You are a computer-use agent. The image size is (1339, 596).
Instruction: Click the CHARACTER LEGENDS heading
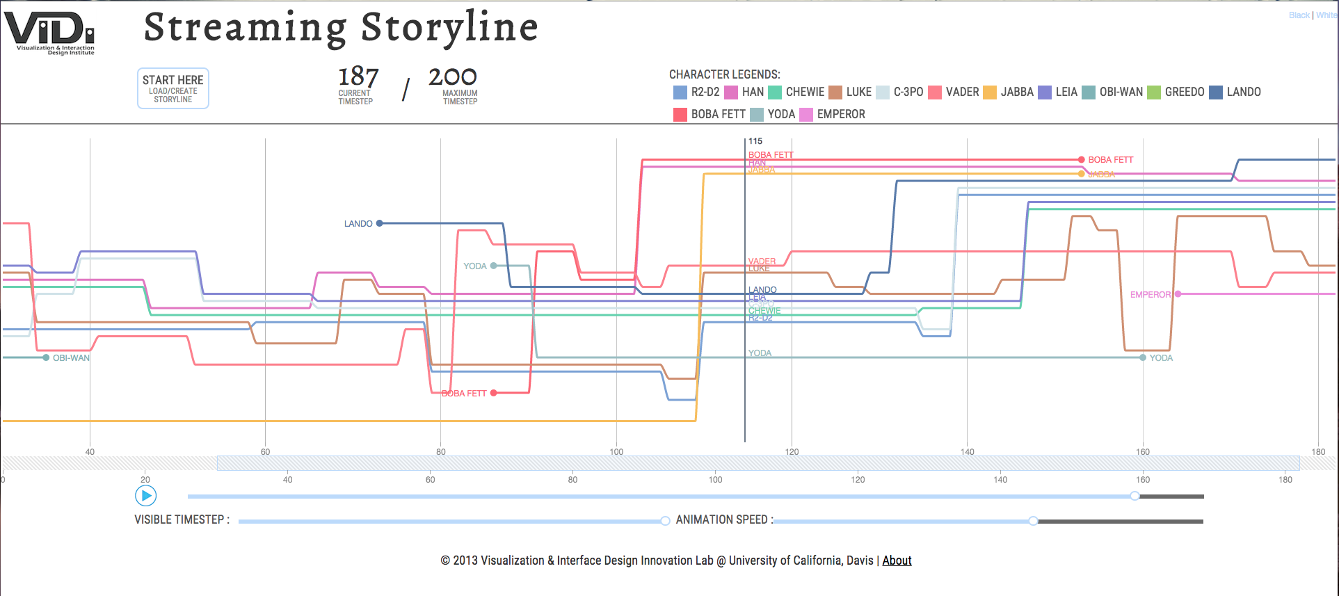click(x=725, y=74)
